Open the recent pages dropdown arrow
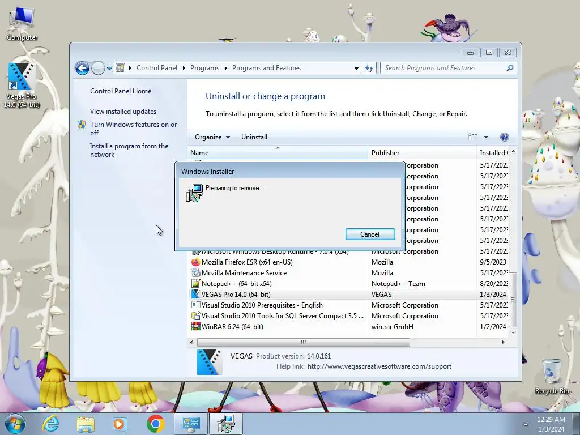Screen dimensions: 580x435 (x=109, y=69)
